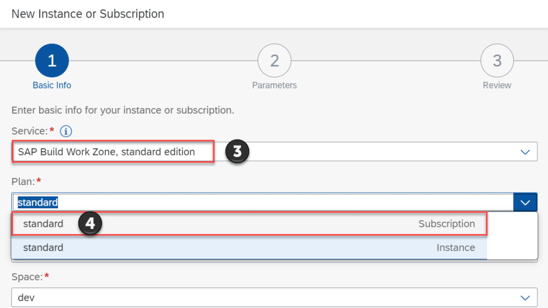Open the Basic Info step label

(x=52, y=85)
